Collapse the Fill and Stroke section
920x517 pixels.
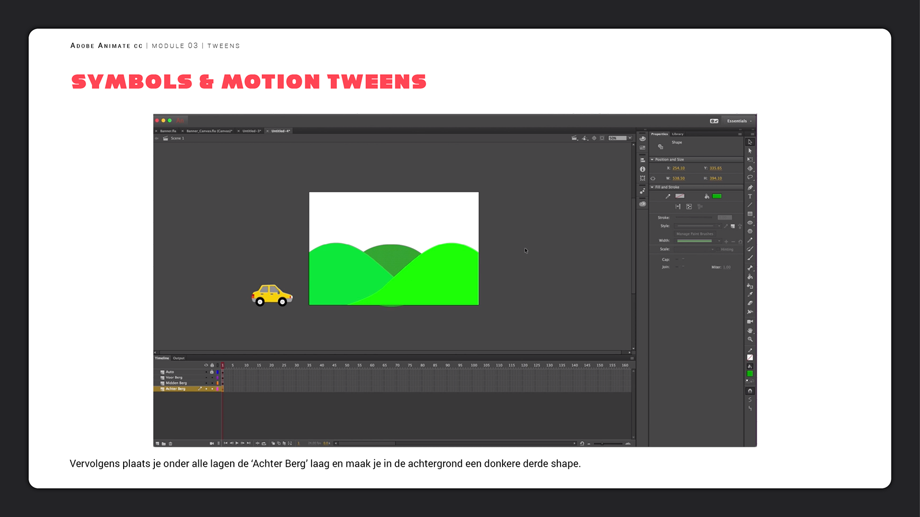pyautogui.click(x=652, y=187)
